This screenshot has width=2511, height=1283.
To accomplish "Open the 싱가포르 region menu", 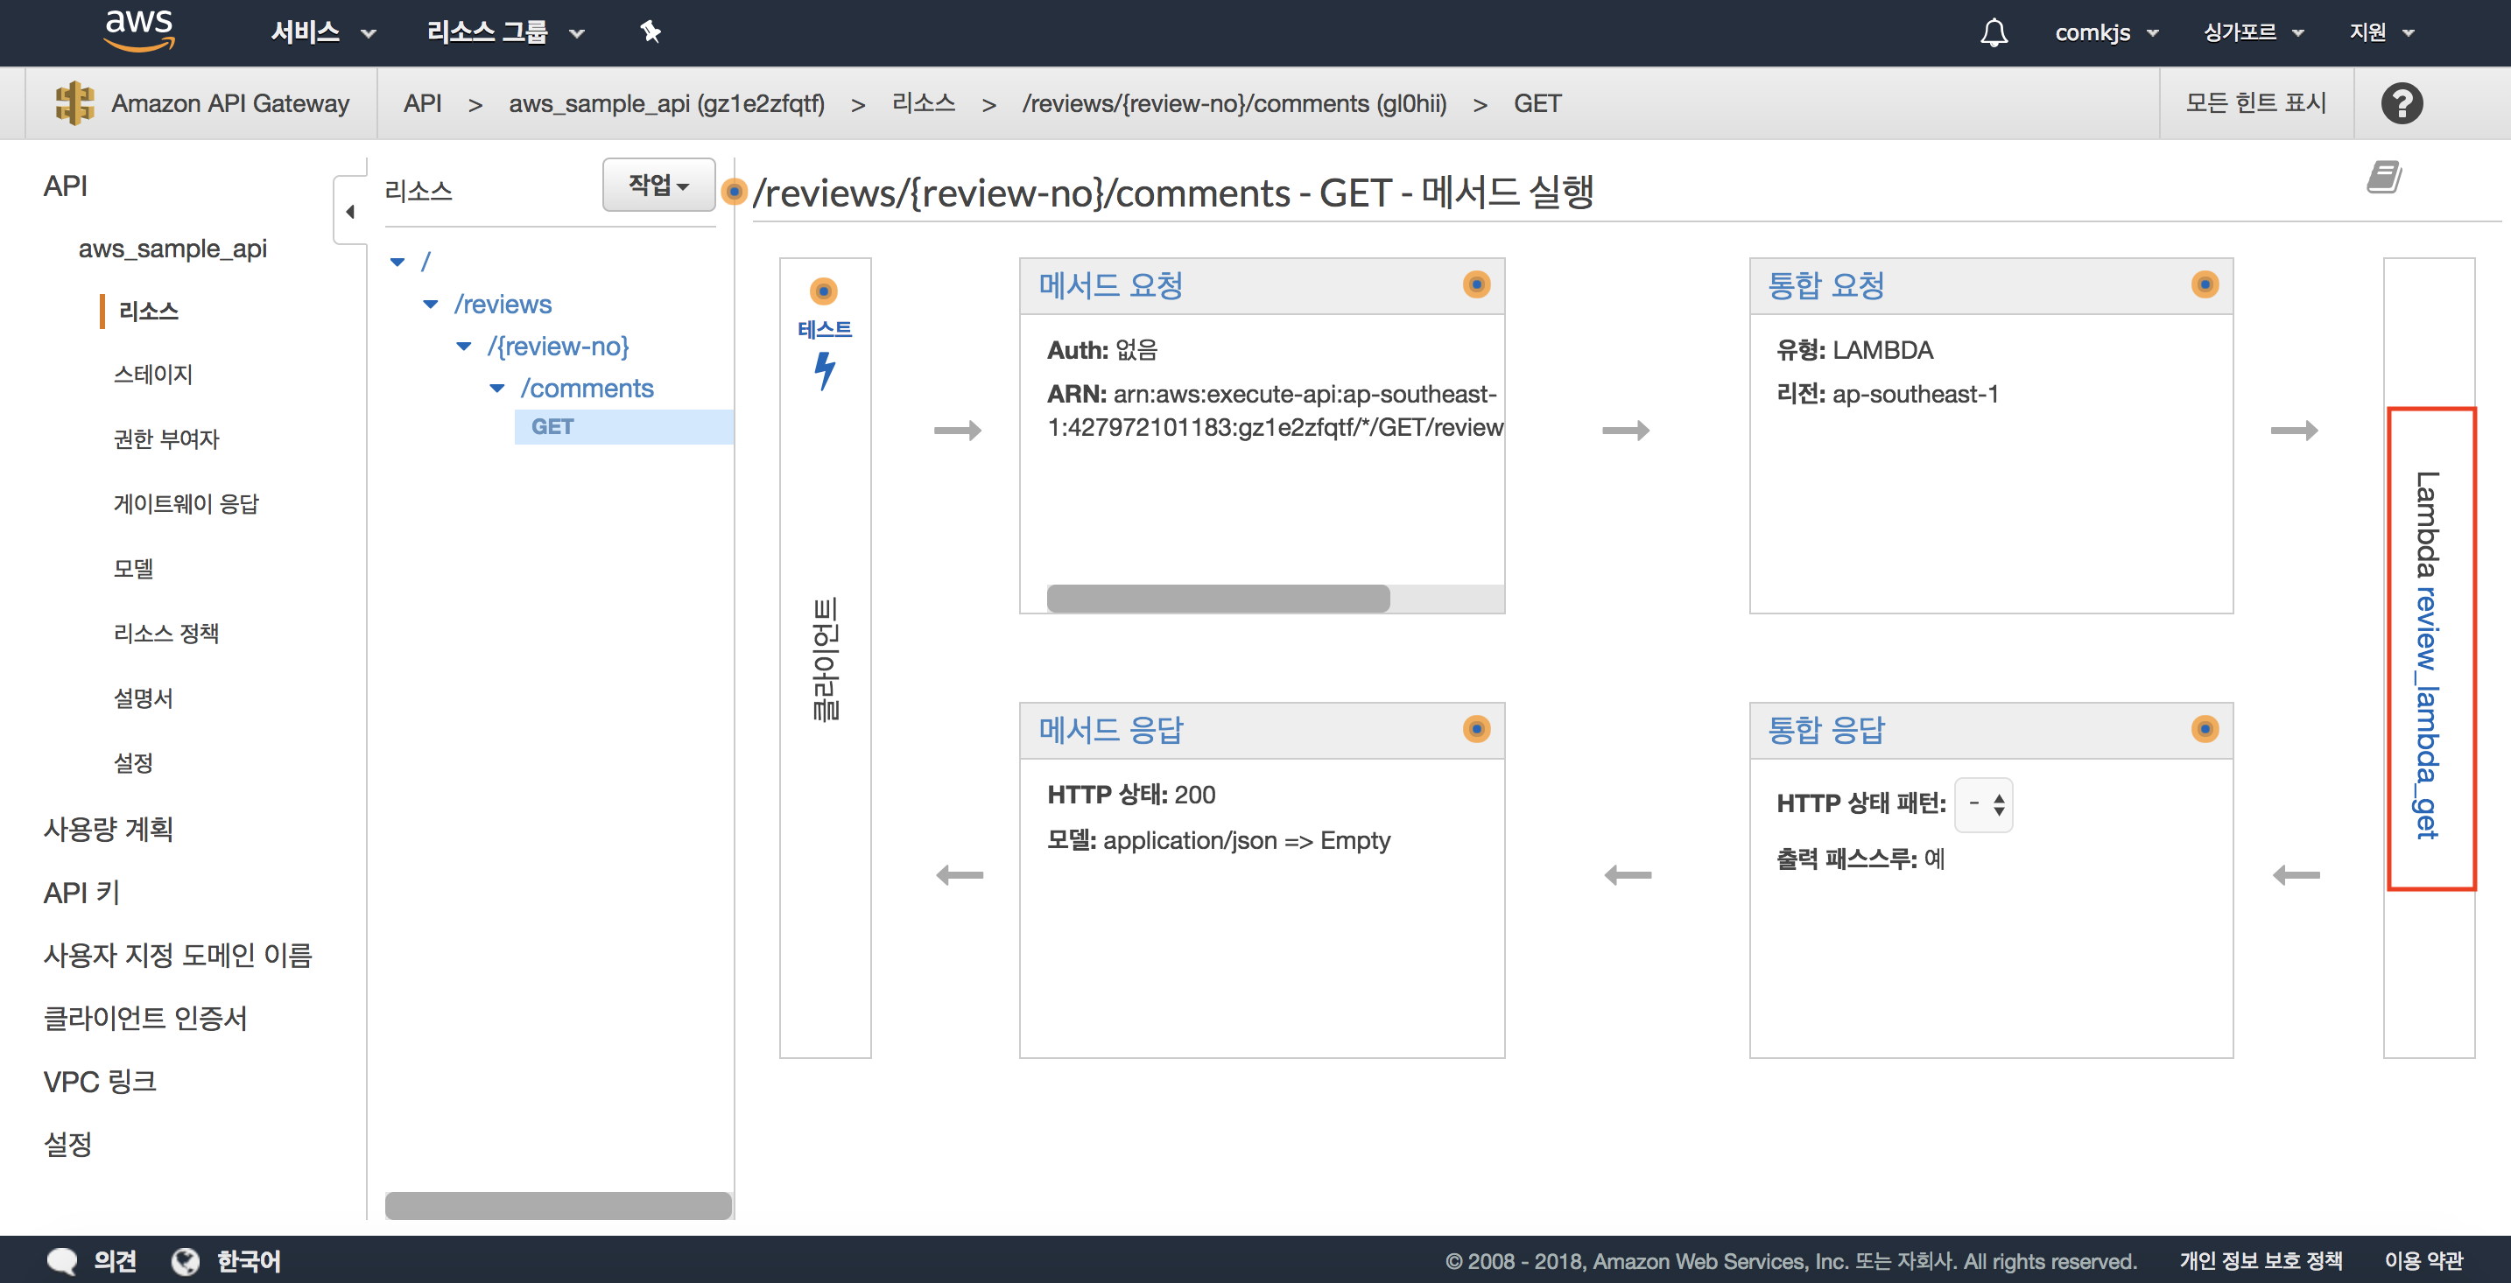I will [2253, 32].
